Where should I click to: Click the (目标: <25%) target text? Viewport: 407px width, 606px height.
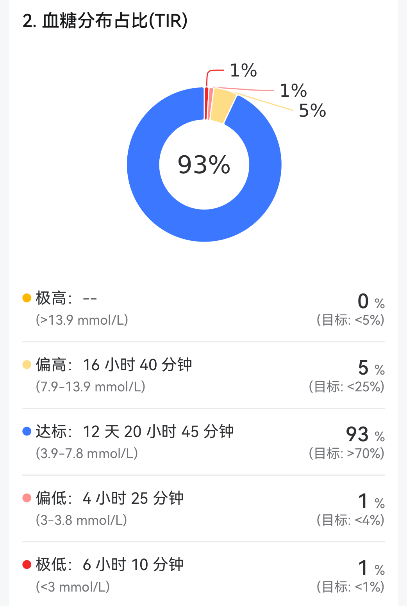click(x=346, y=387)
